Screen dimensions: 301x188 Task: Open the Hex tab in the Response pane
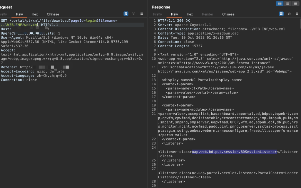(190, 14)
